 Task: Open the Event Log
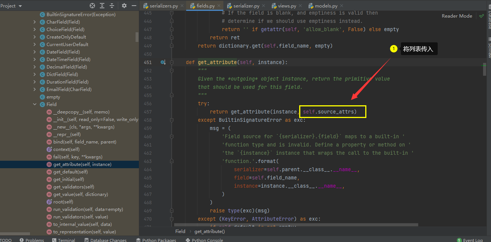(470, 240)
